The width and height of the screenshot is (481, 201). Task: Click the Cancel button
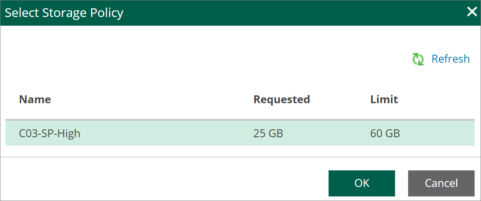click(441, 183)
